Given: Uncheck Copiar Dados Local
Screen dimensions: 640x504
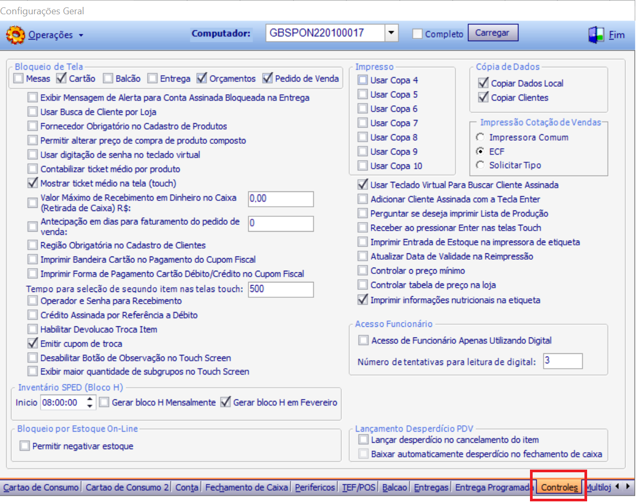Looking at the screenshot, I should click(483, 83).
